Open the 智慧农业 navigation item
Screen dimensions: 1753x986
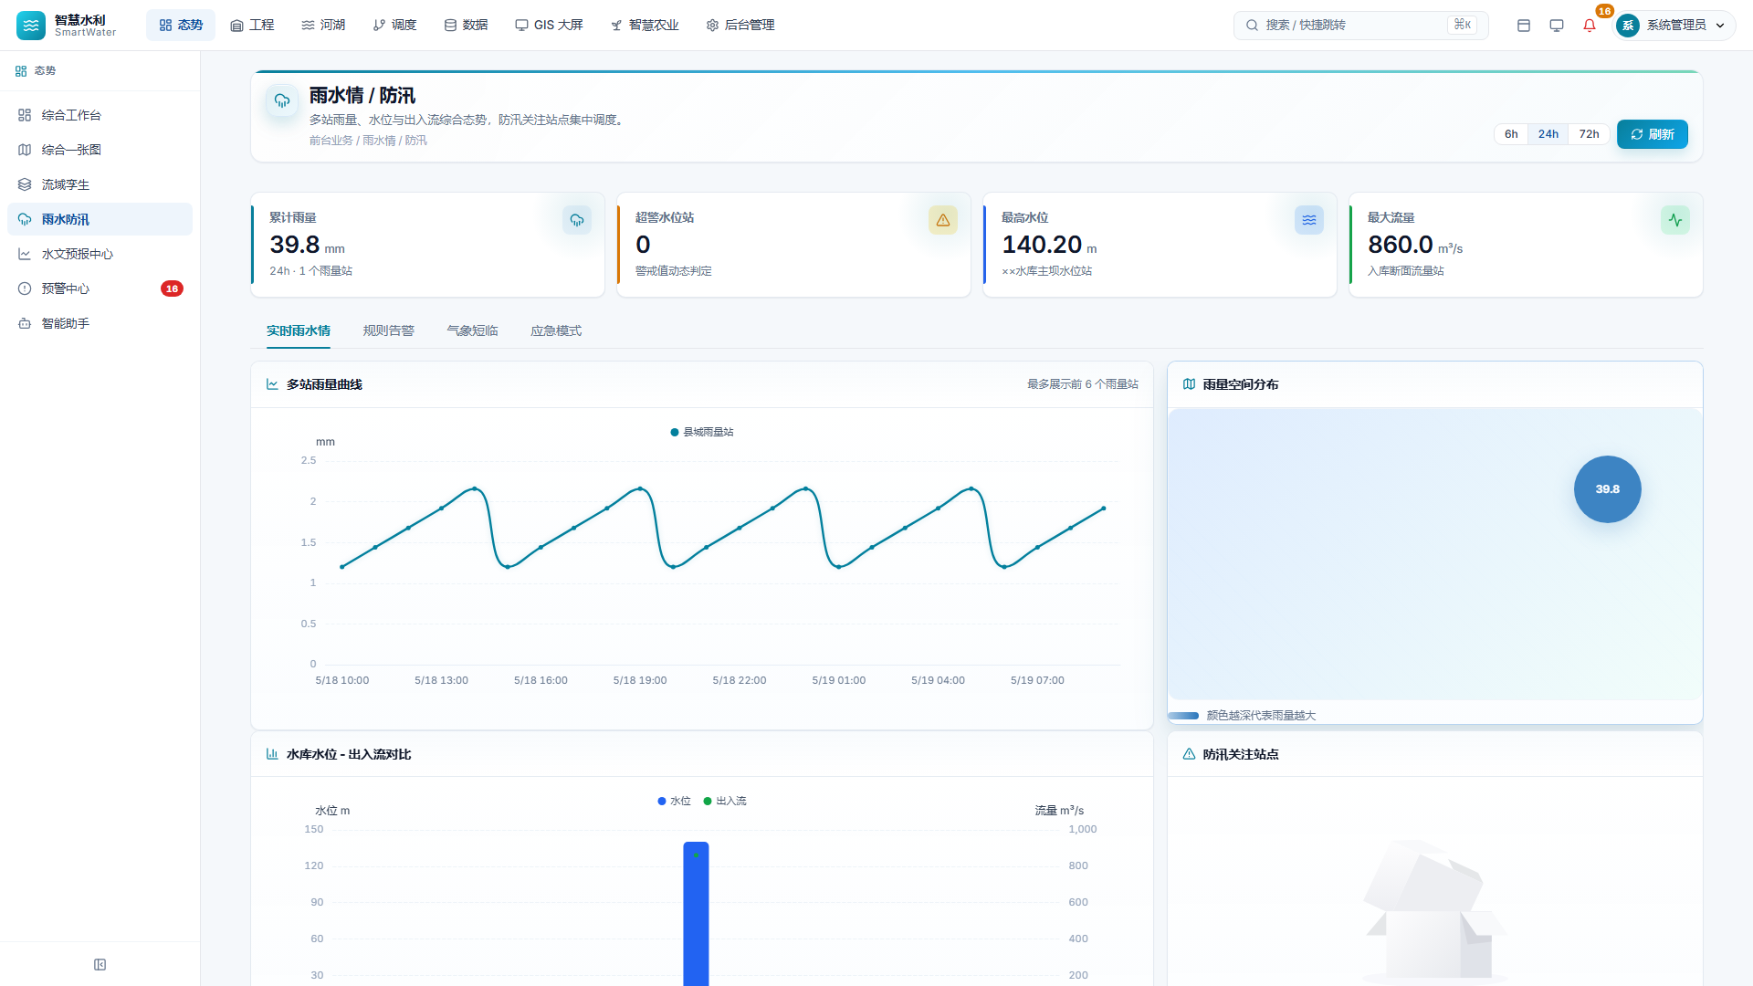(645, 26)
